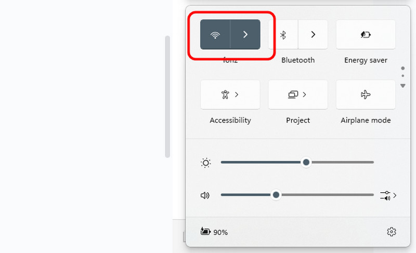This screenshot has height=253, width=416.
Task: Open Project display options
Action: pos(297,95)
